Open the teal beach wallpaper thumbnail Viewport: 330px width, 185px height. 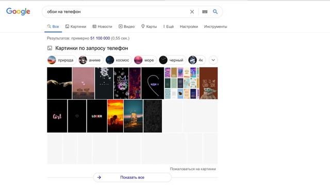pos(133,116)
